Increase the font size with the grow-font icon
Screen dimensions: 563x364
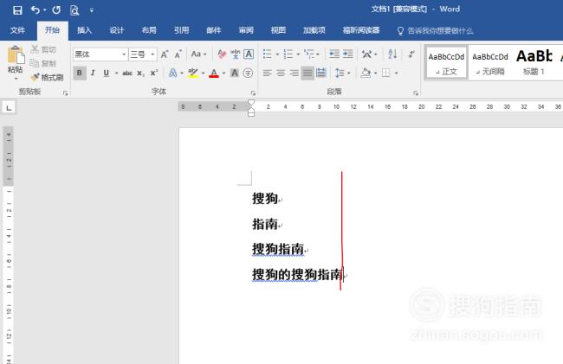[x=165, y=54]
